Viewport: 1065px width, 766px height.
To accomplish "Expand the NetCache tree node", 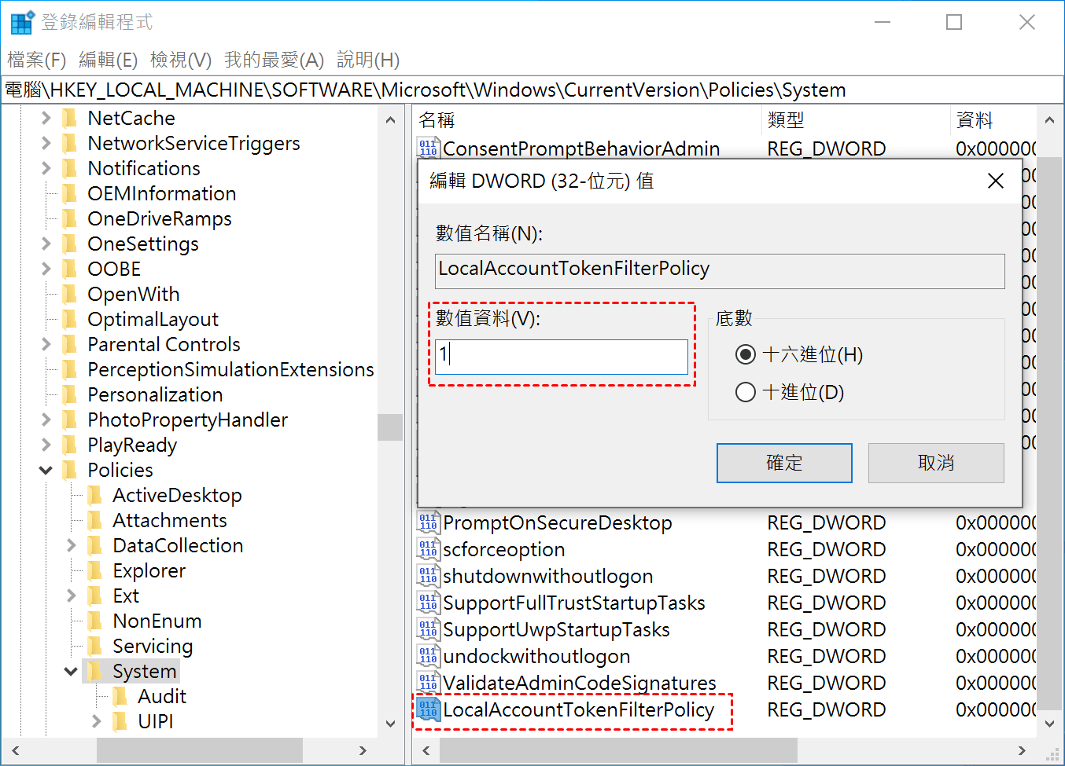I will click(x=46, y=118).
